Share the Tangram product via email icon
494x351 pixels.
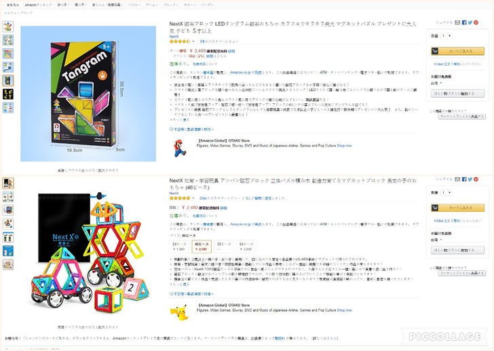(457, 22)
